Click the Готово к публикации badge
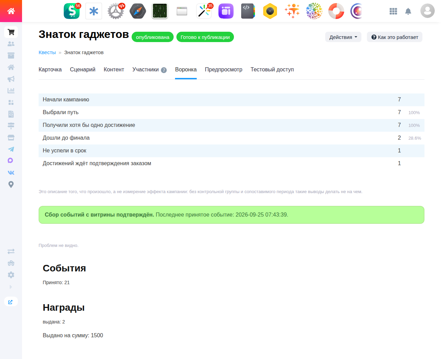 click(x=205, y=37)
